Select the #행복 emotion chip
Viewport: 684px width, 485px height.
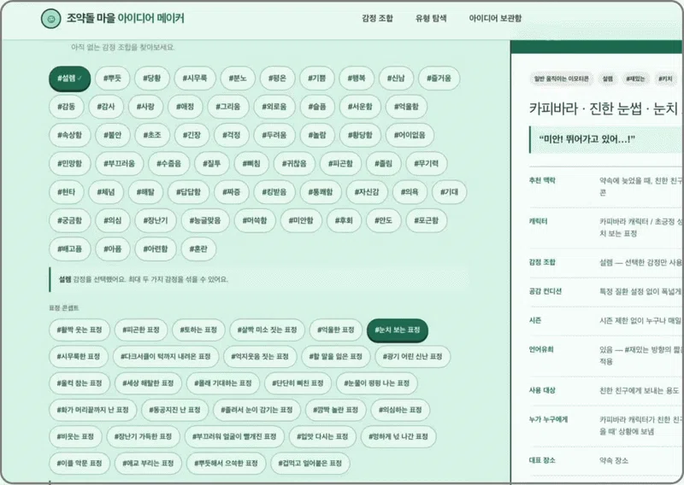tap(357, 79)
